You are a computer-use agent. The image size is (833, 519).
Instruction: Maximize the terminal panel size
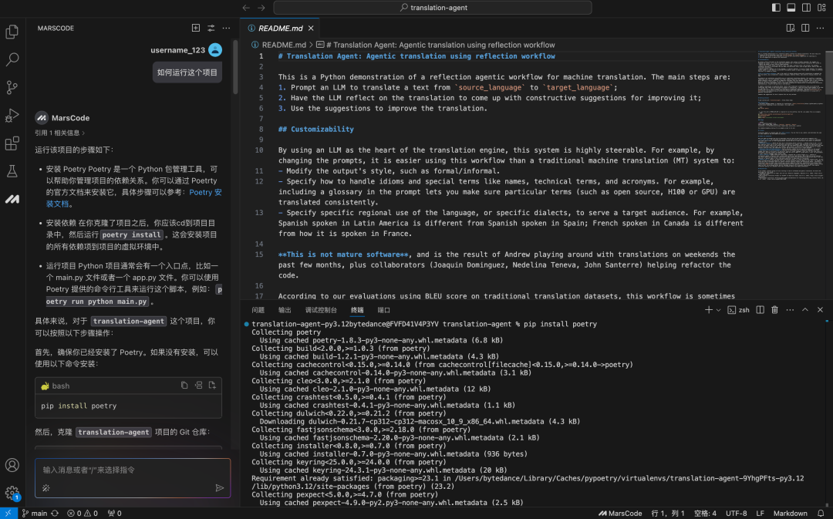click(804, 310)
